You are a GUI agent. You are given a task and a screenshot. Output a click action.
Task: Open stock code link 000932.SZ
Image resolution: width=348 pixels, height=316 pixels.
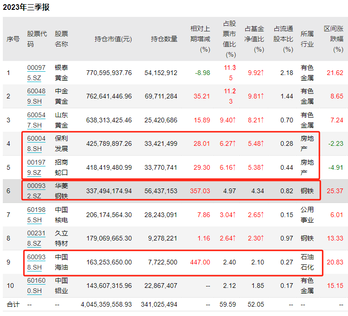37,191
